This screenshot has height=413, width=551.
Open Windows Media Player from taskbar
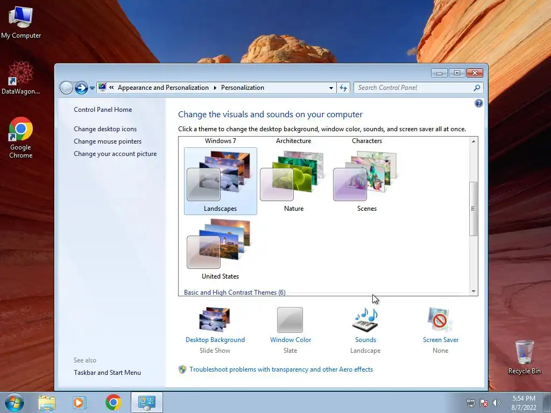click(80, 402)
